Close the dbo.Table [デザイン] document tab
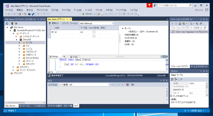This screenshot has height=116, width=213. (70, 19)
